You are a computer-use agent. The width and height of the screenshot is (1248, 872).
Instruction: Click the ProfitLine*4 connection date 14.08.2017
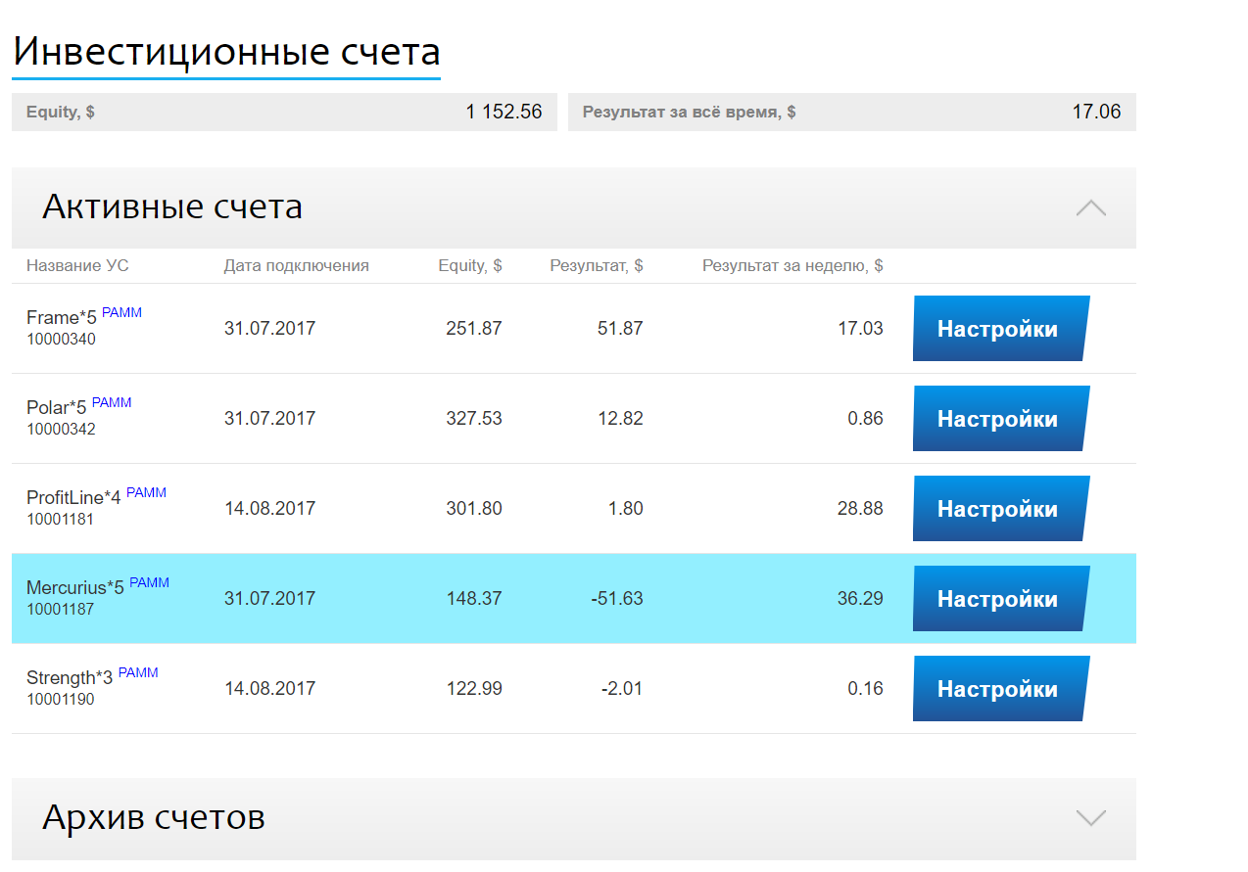(270, 509)
